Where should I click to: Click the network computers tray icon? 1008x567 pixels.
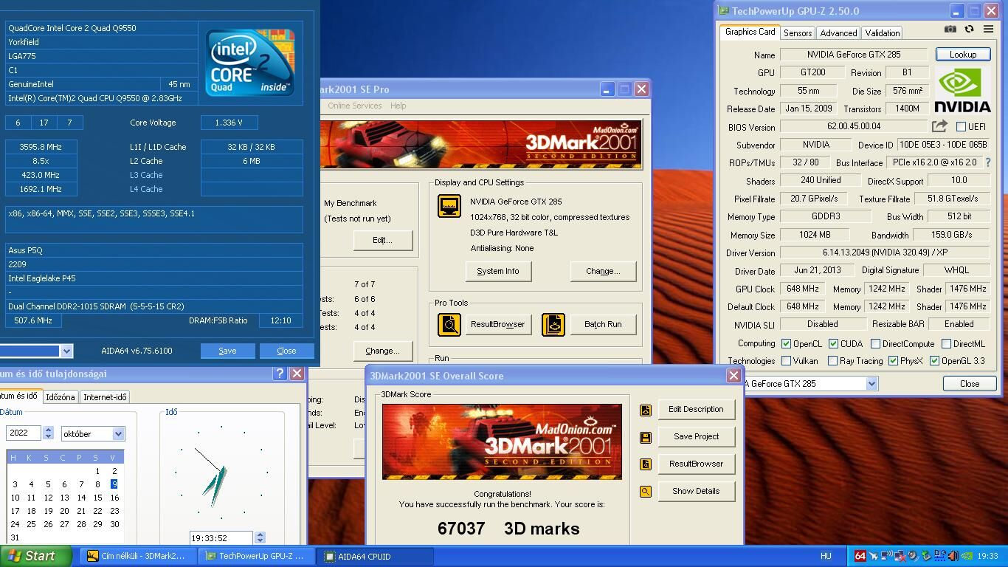coord(940,556)
